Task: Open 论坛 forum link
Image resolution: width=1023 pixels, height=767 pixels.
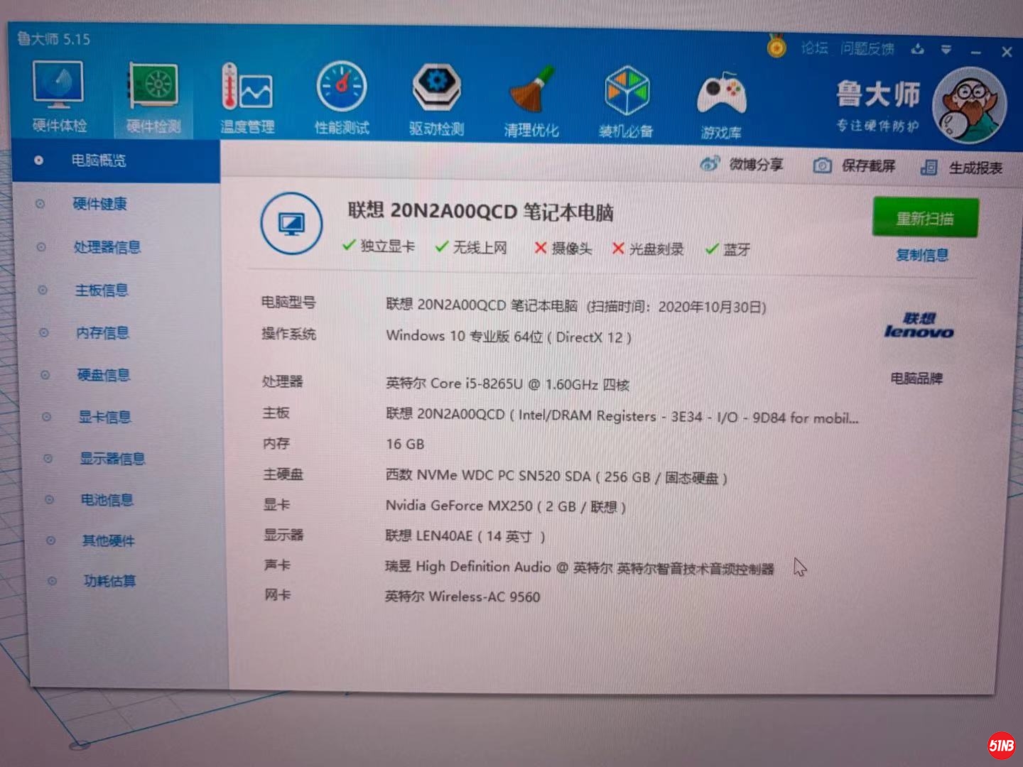Action: [x=814, y=48]
